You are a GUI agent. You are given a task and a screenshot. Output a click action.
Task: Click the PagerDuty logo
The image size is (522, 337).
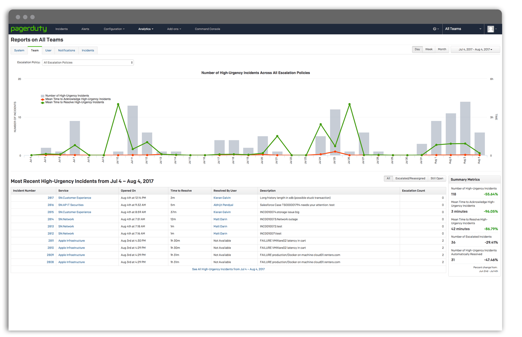[x=29, y=29]
